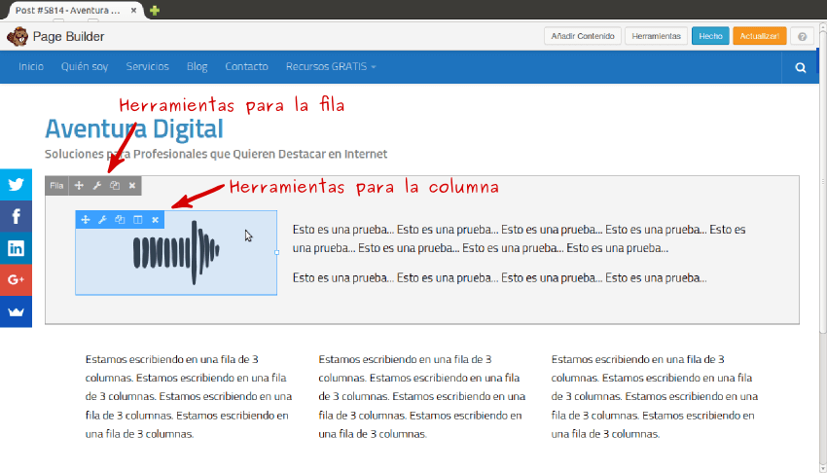The image size is (827, 473).
Task: Remove the row with its X icon
Action: (132, 185)
